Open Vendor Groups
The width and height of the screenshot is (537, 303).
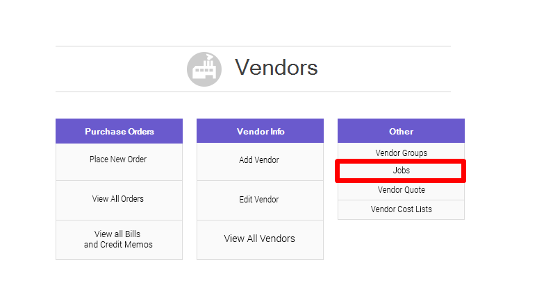point(401,153)
